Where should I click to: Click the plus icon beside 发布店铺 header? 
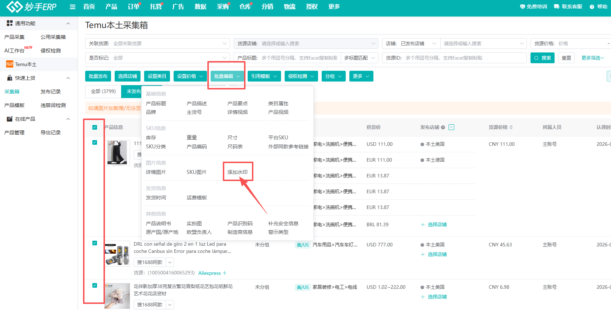coord(451,127)
